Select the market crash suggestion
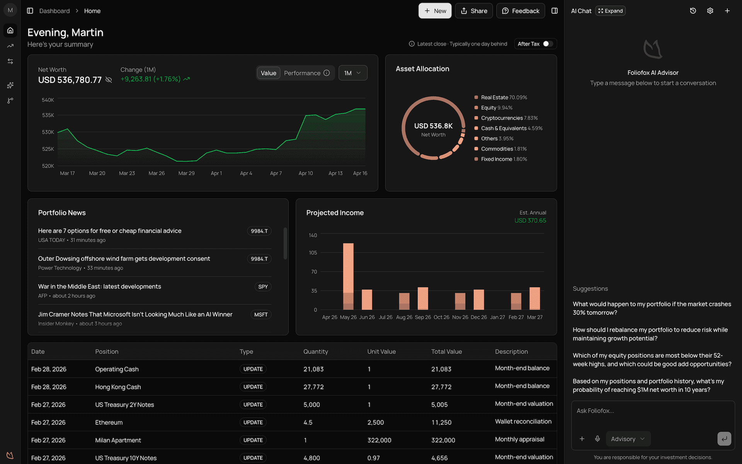742x464 pixels. click(652, 308)
